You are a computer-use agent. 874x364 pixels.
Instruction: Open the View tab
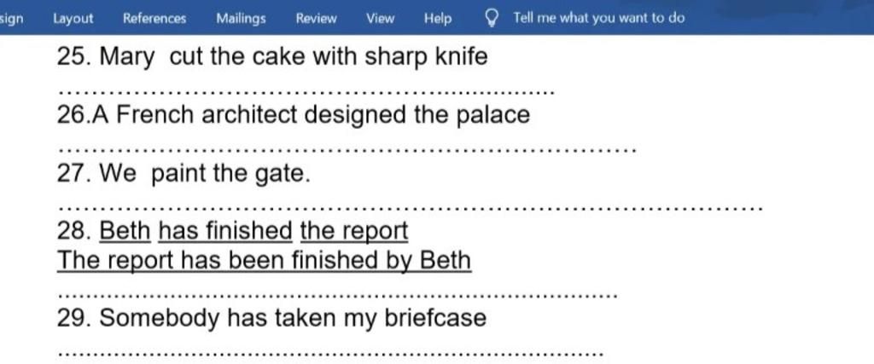(381, 18)
